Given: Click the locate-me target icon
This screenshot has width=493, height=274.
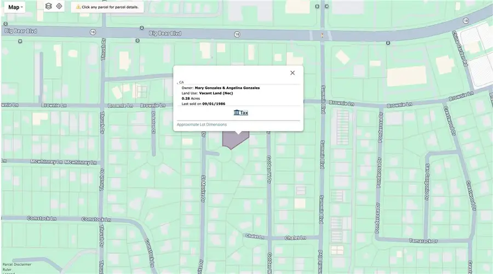Looking at the screenshot, I should click(59, 6).
